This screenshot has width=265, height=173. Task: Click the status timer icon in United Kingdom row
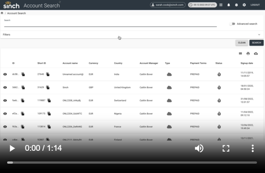(x=219, y=88)
